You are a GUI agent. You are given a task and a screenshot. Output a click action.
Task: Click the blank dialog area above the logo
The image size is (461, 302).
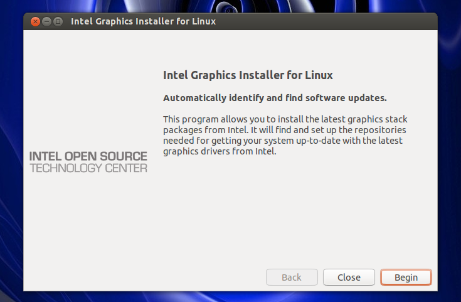pyautogui.click(x=88, y=89)
